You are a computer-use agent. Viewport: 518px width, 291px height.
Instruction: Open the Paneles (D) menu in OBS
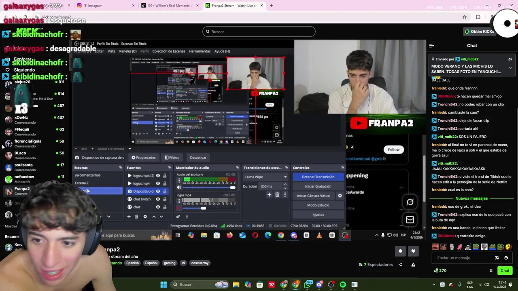127,51
